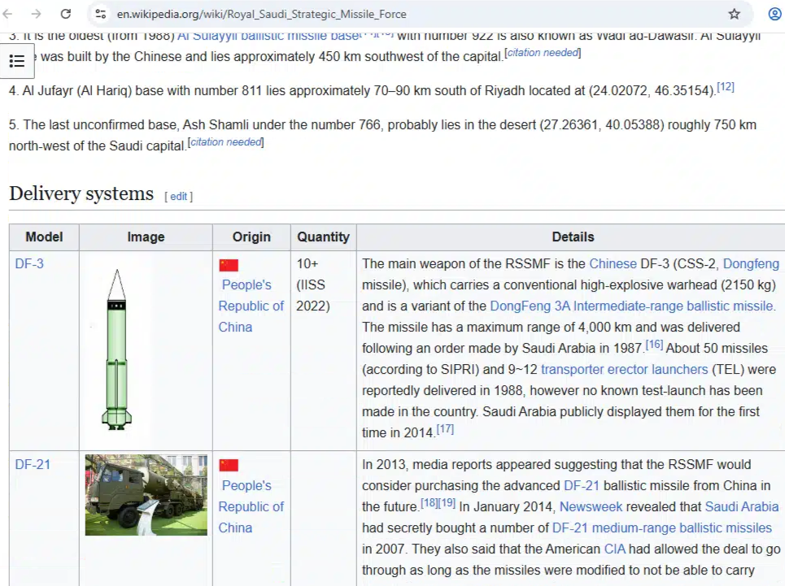Open the Dongfeng link
Viewport: 785px width, 586px height.
coord(751,263)
